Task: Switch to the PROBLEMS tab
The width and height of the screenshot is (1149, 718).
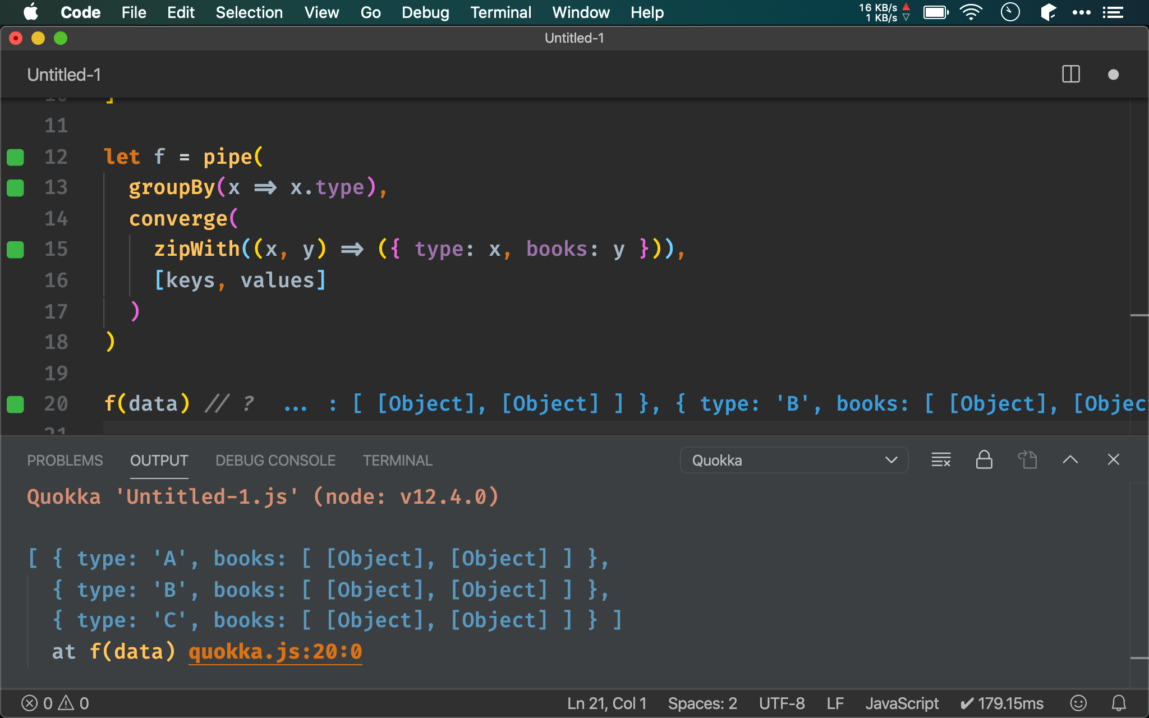Action: point(65,461)
